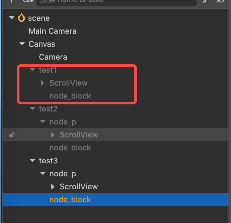231x223 pixels.
Task: Expand the ScrollView under test1
Action: (x=43, y=83)
